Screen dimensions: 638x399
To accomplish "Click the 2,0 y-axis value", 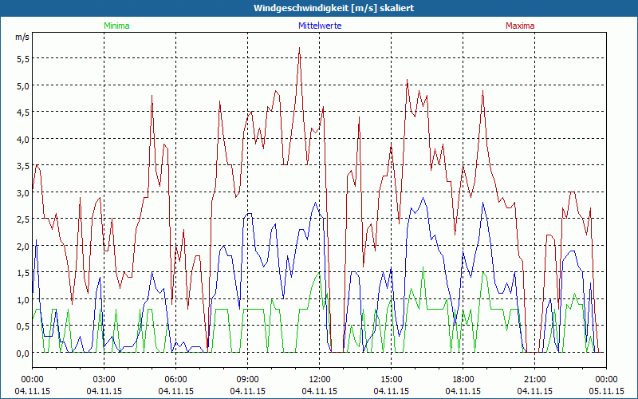I will pos(23,247).
